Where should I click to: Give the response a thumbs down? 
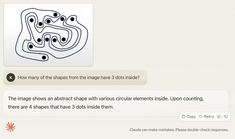pyautogui.click(x=226, y=116)
